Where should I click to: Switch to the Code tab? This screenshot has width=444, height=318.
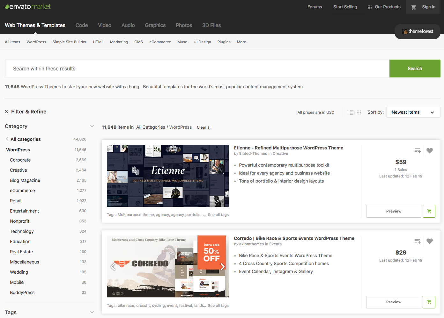coord(82,25)
